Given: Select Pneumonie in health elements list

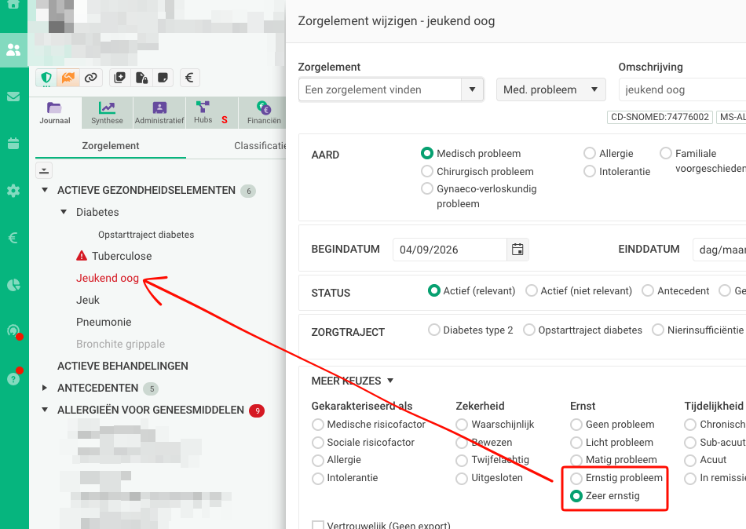Looking at the screenshot, I should [104, 322].
